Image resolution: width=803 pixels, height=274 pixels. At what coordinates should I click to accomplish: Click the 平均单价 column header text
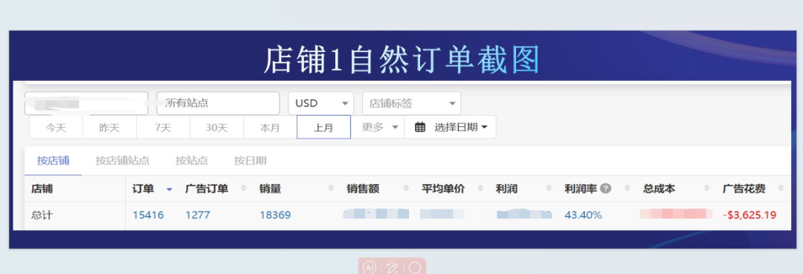(443, 189)
